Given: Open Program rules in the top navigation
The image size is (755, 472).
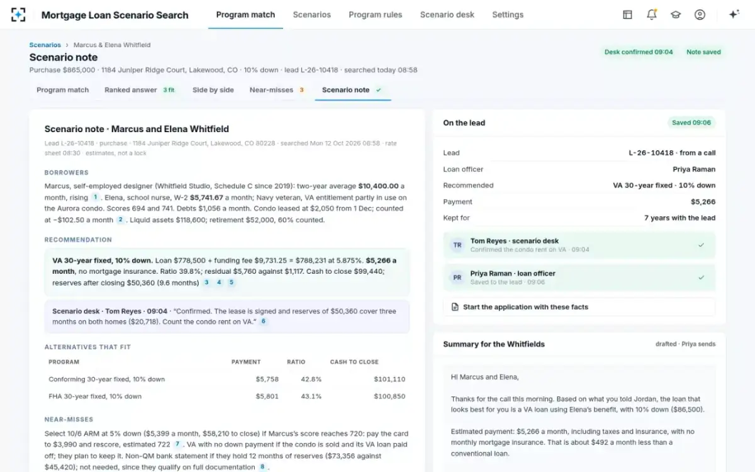Looking at the screenshot, I should pos(375,14).
